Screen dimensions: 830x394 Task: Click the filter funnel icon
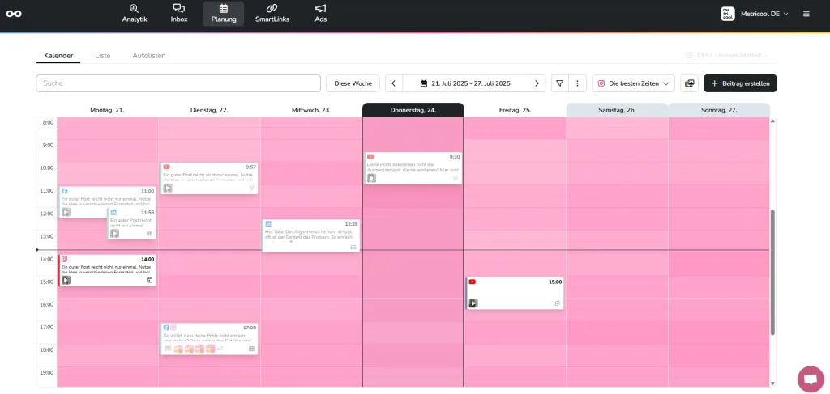559,83
